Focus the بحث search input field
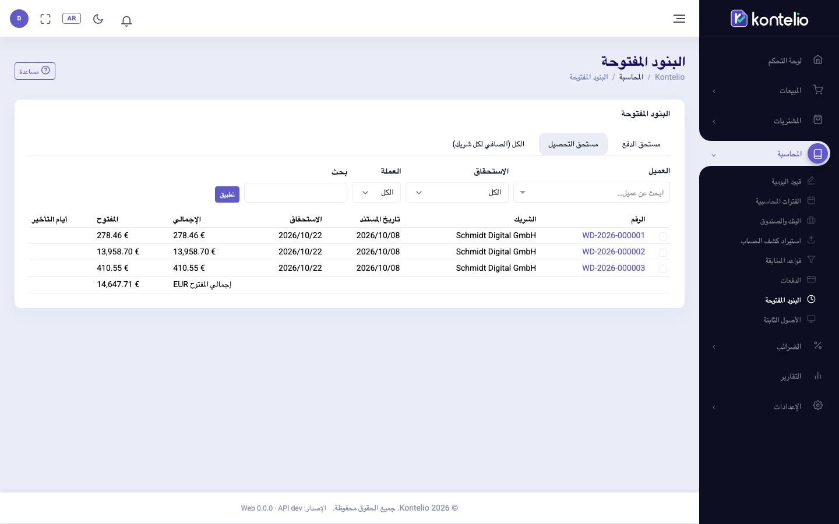Screen dimensions: 839x524 [x=295, y=193]
